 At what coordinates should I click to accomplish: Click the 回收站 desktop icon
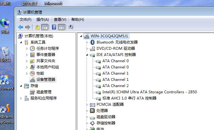pyautogui.click(x=5, y=53)
